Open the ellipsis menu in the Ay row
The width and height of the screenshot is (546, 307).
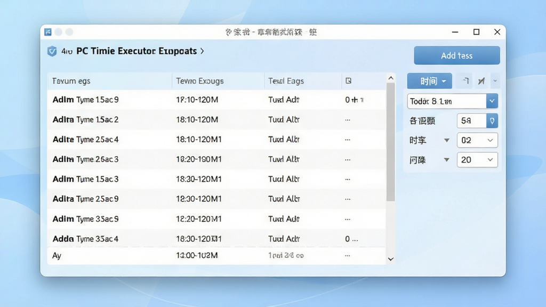pos(348,255)
